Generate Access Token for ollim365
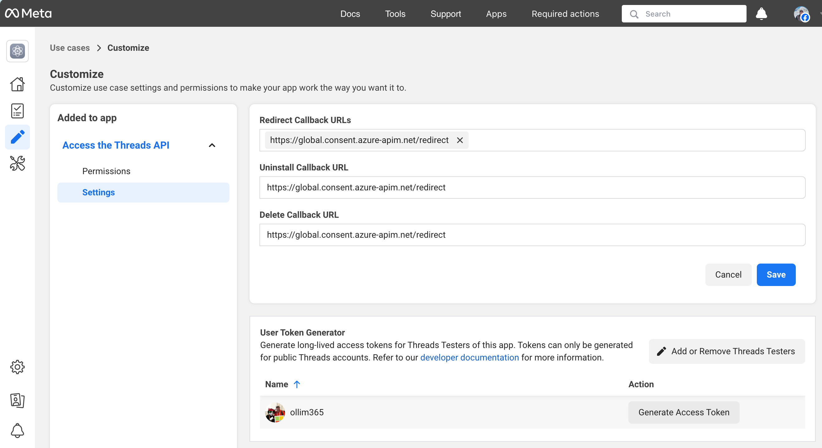Screen dimensions: 822x448 pyautogui.click(x=684, y=412)
